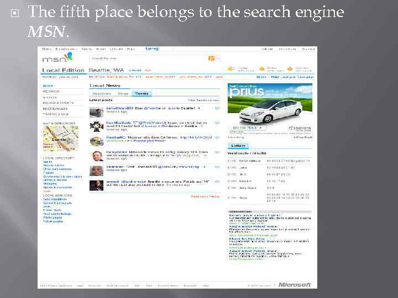Open the Seattle map thumbnail

[x=61, y=139]
